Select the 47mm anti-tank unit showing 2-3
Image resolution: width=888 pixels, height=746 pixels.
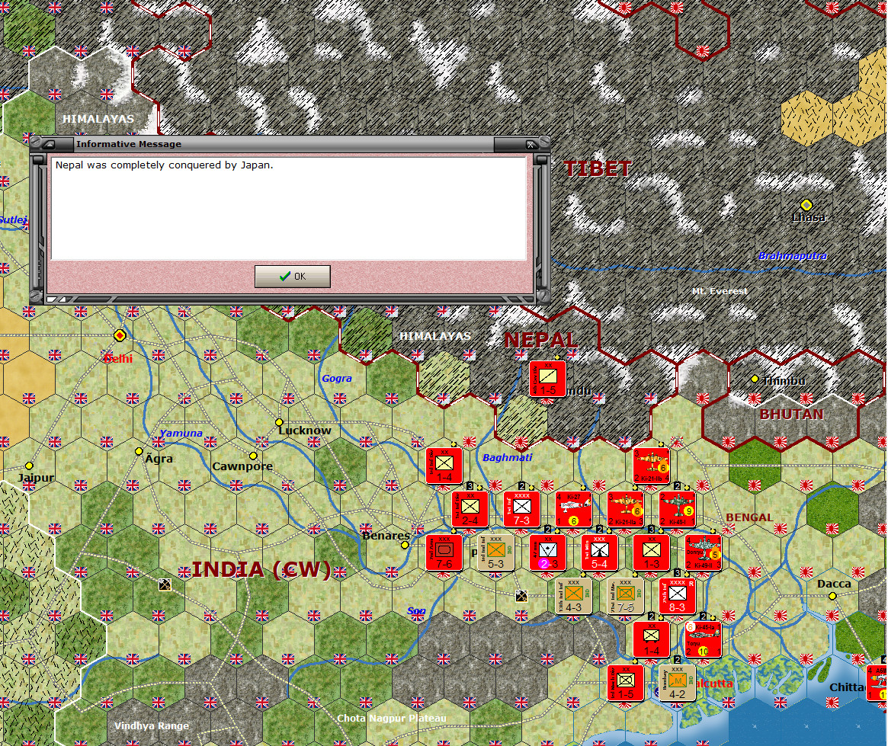547,552
